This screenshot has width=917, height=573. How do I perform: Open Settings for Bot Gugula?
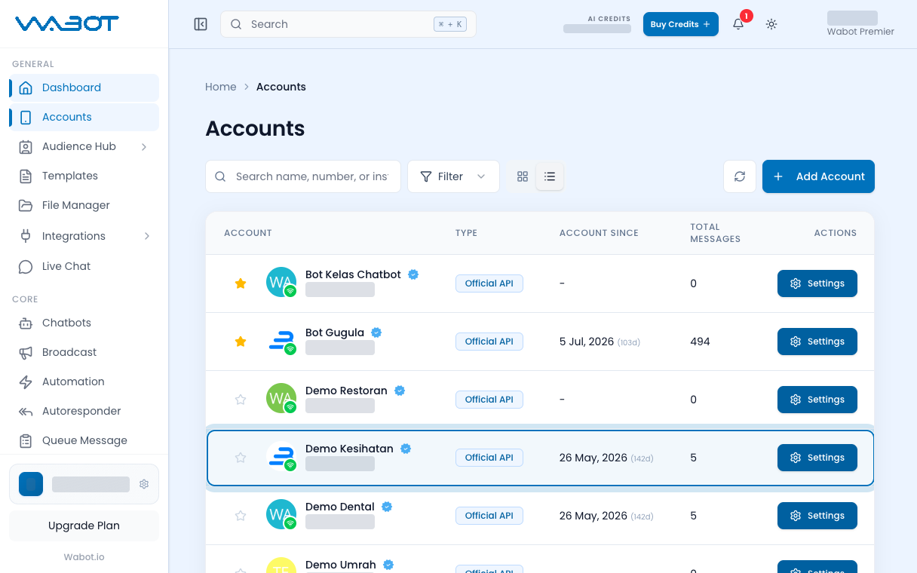pyautogui.click(x=817, y=342)
